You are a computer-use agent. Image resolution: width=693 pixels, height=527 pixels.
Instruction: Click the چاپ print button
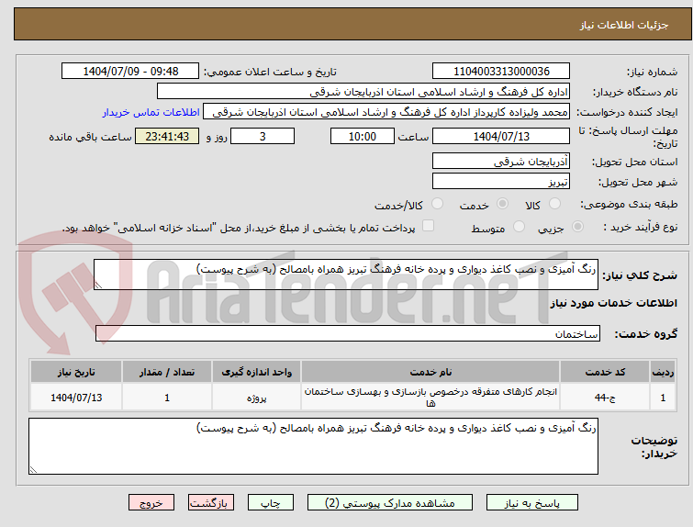pos(271,503)
